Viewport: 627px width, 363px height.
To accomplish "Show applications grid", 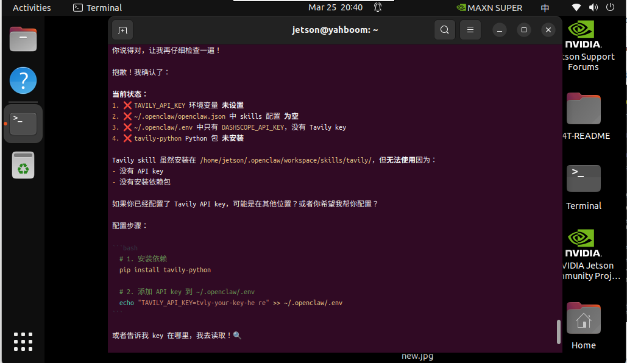I will pyautogui.click(x=23, y=342).
